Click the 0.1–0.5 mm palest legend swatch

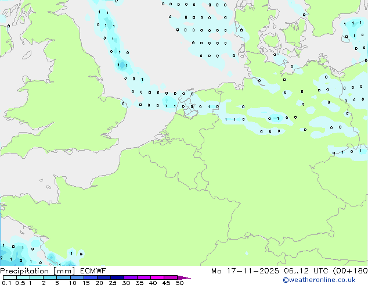click(x=10, y=277)
